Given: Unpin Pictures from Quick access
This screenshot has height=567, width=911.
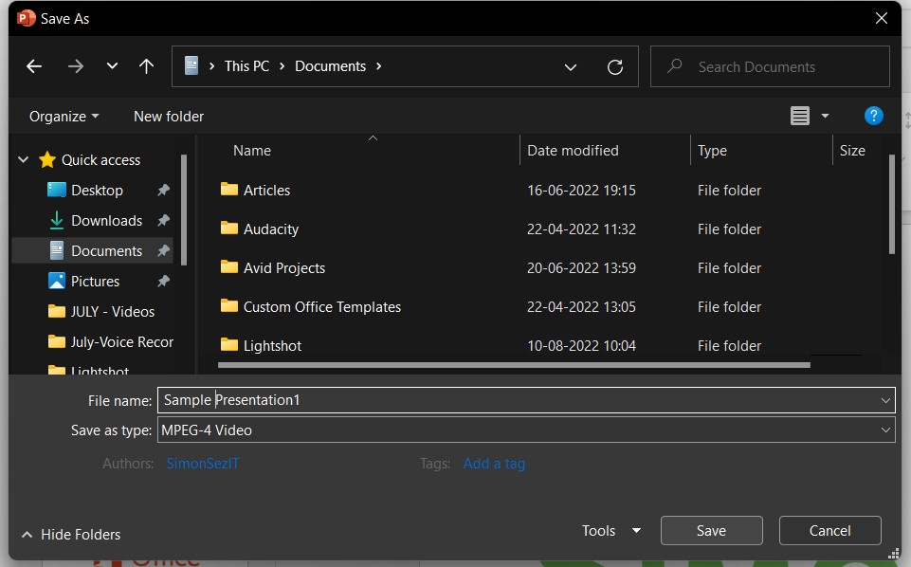Looking at the screenshot, I should point(163,281).
